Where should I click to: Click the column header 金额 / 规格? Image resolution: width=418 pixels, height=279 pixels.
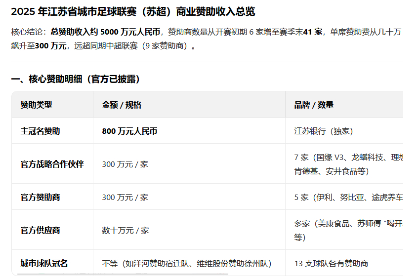click(x=122, y=105)
